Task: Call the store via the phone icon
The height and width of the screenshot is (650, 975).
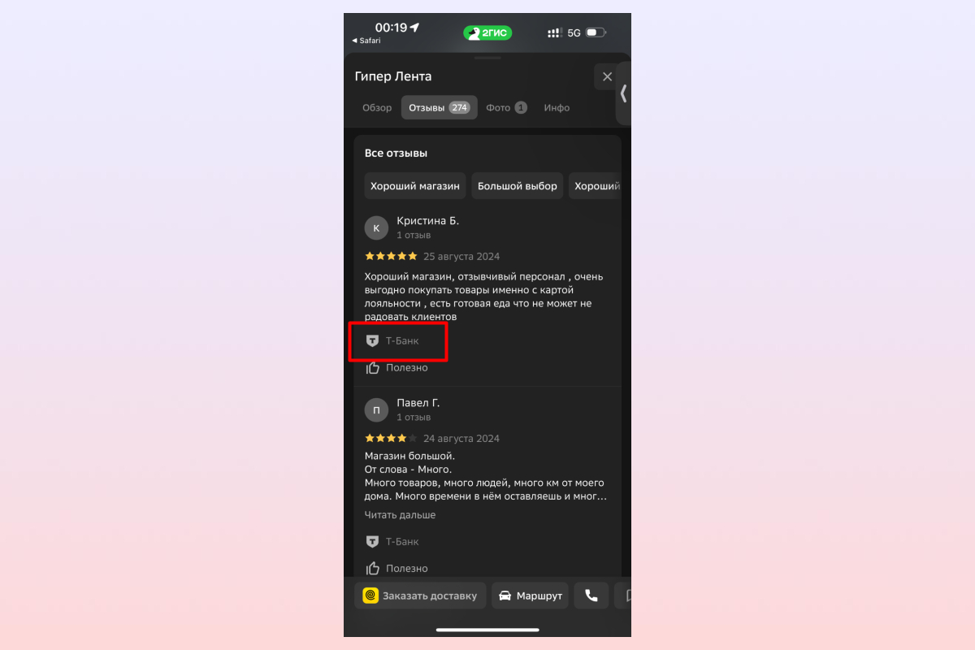Action: pos(591,596)
